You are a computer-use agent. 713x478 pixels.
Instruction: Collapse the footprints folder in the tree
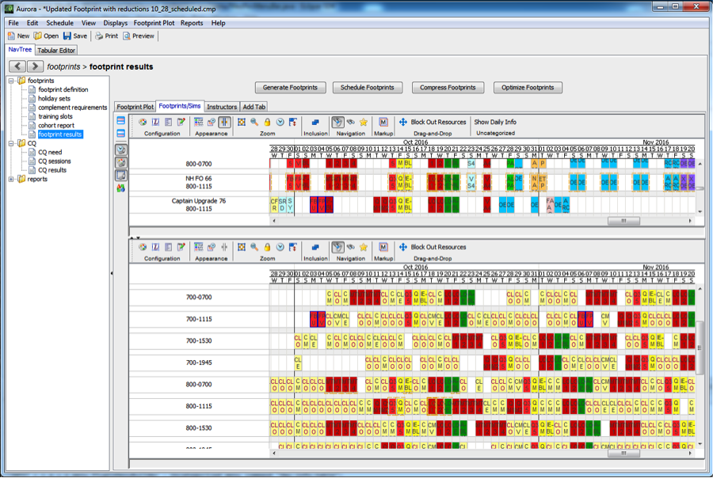click(x=11, y=81)
